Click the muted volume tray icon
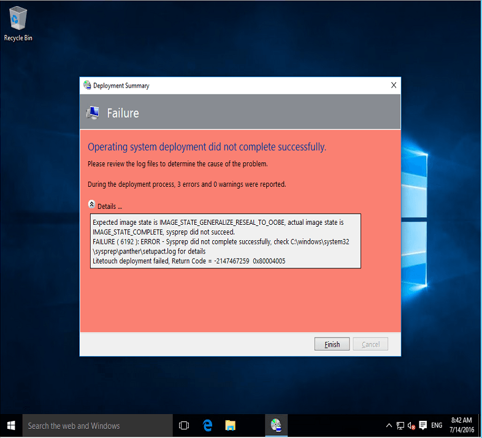482x438 pixels. click(411, 425)
